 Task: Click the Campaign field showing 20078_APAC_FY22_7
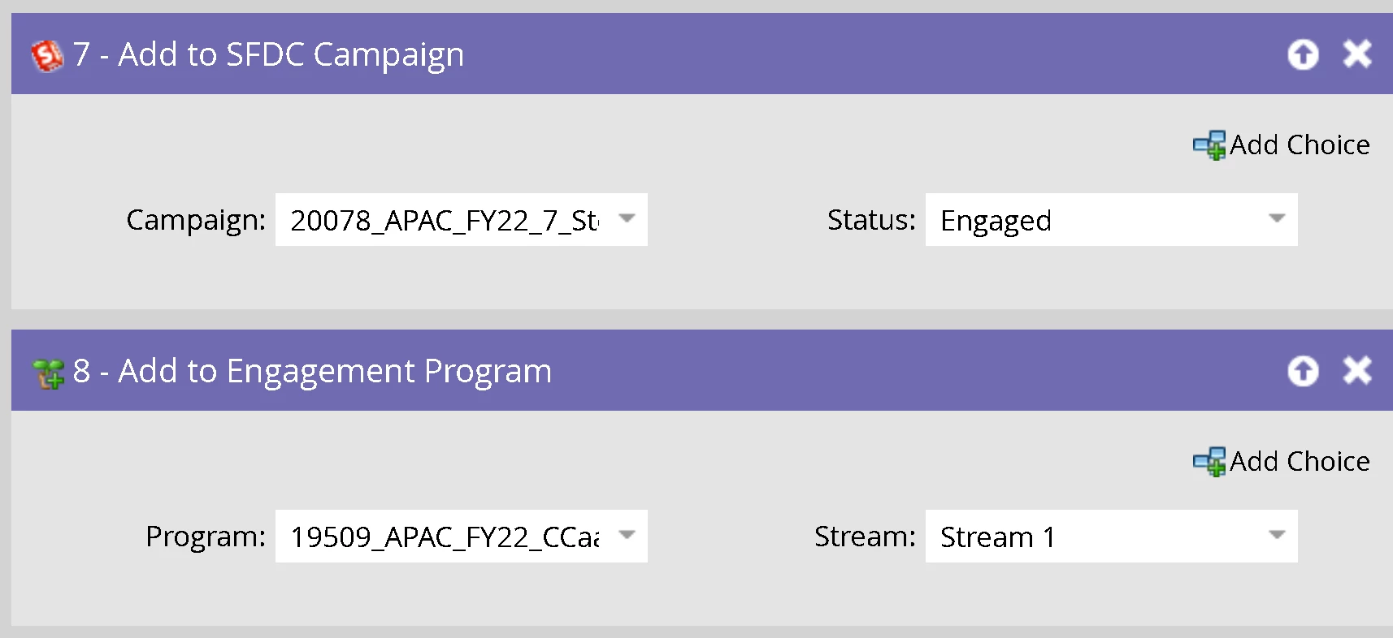tap(444, 220)
